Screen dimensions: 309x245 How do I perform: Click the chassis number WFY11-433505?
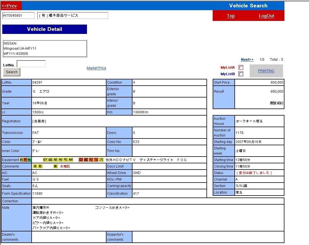[16, 54]
